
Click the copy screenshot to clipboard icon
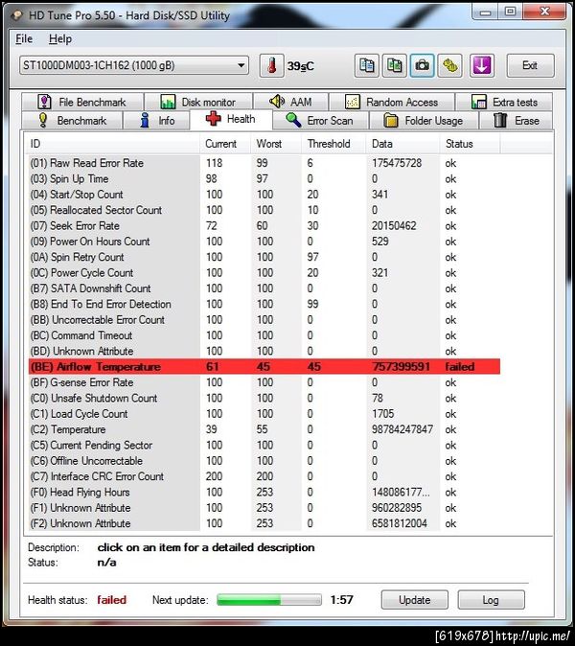click(x=394, y=65)
